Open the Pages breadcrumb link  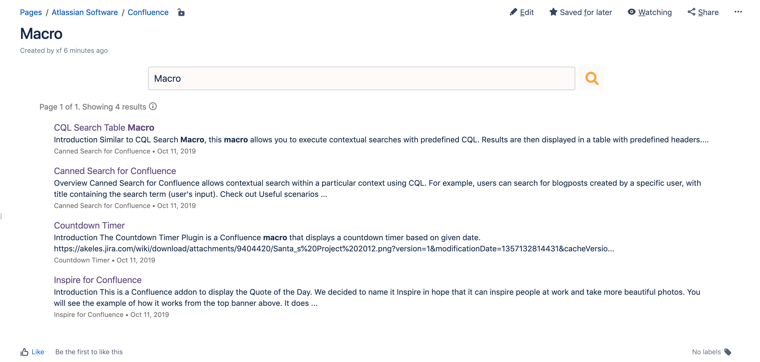point(31,13)
